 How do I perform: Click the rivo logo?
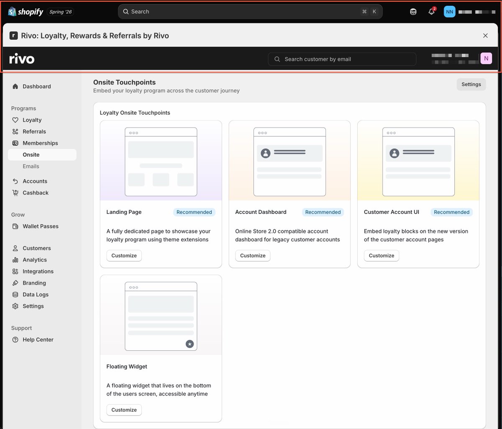pos(22,59)
